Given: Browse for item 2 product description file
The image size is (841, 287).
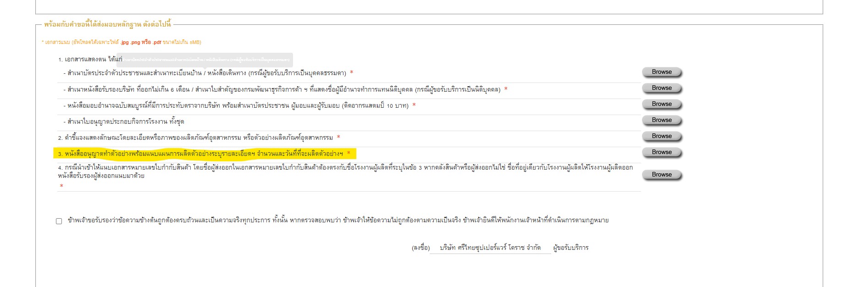Looking at the screenshot, I should [x=661, y=136].
